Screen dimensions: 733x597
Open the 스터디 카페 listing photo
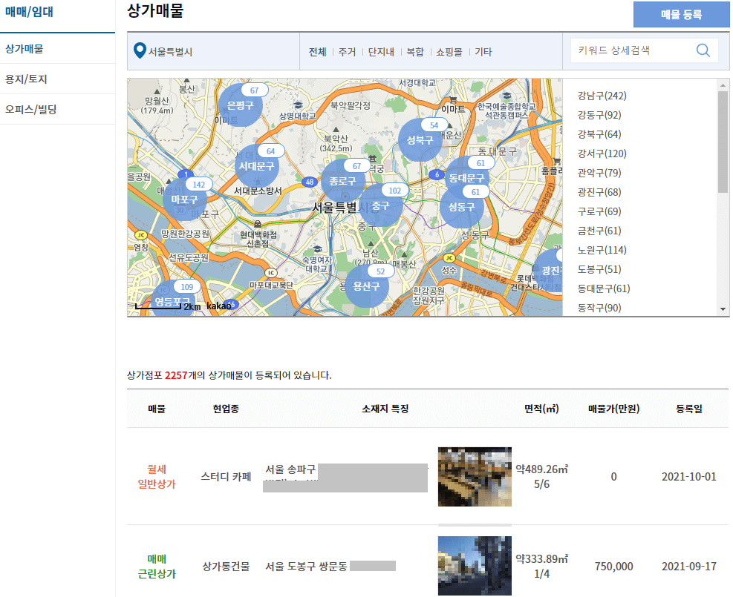(x=475, y=477)
